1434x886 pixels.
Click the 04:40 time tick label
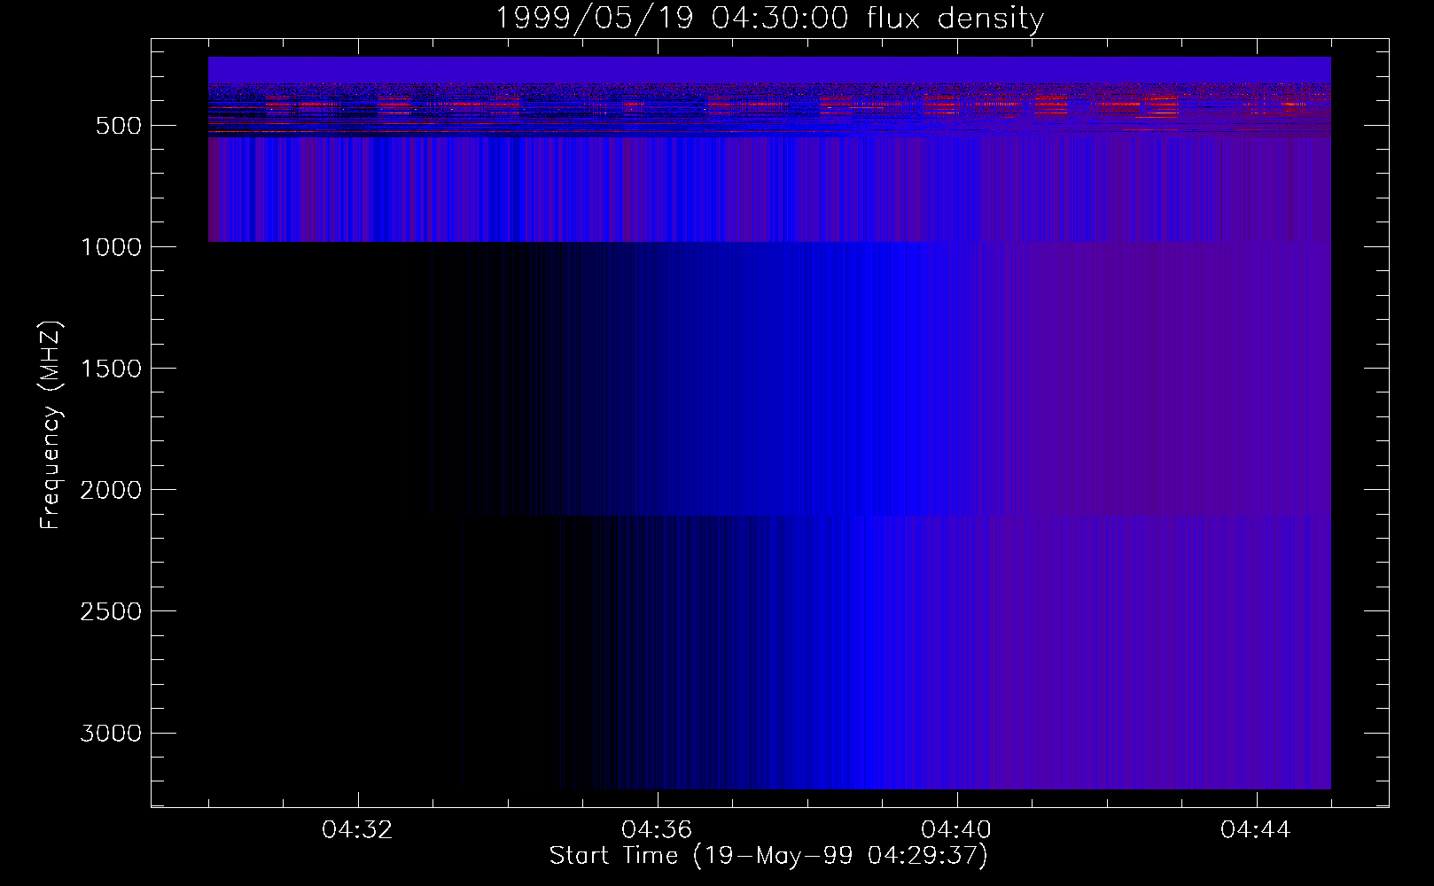pyautogui.click(x=957, y=830)
